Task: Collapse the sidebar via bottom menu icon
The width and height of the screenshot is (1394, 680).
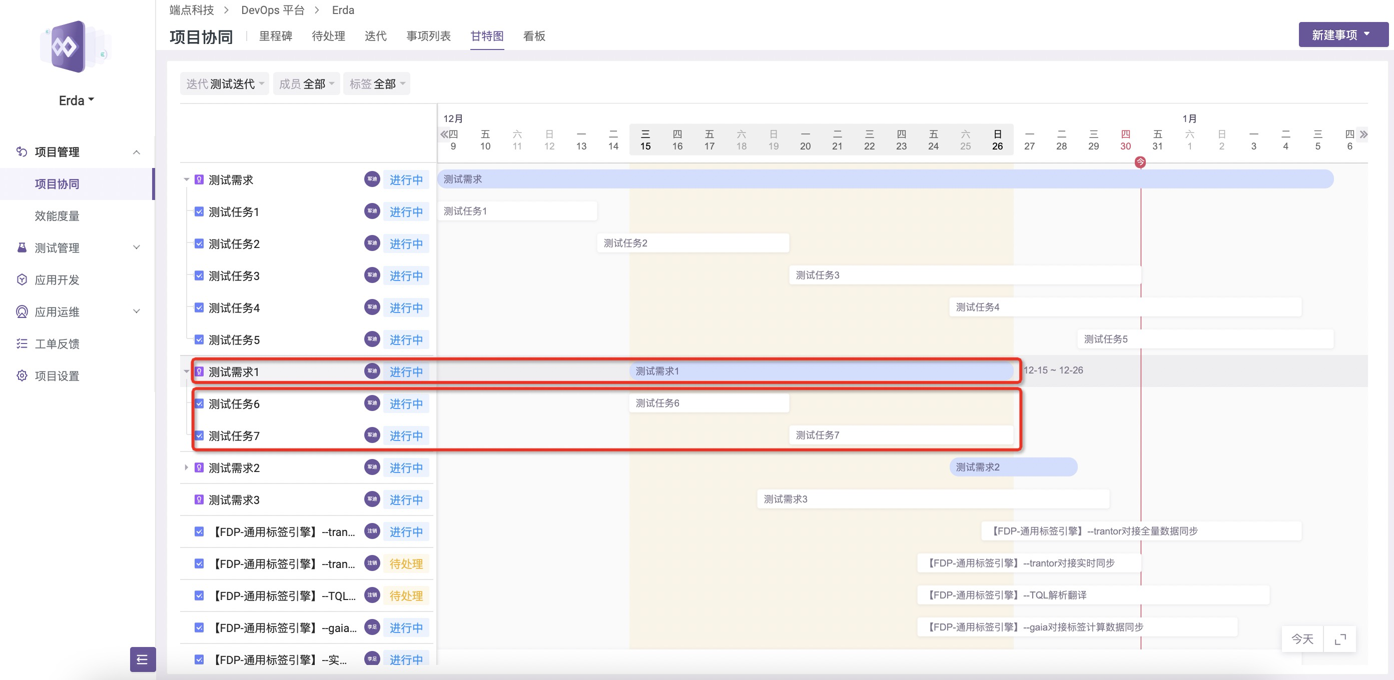Action: [142, 658]
